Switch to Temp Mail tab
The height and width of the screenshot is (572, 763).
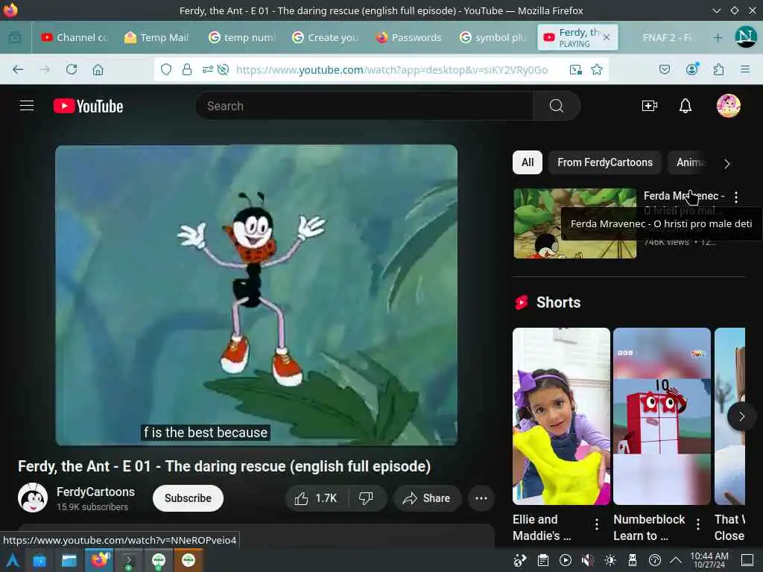tap(156, 37)
